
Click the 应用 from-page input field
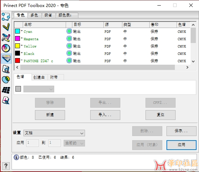click(33, 143)
